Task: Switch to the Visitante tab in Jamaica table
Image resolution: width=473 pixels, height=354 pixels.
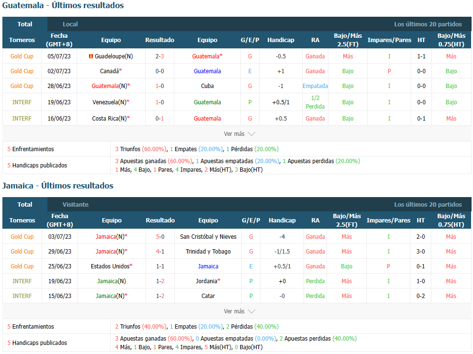Action: point(76,204)
